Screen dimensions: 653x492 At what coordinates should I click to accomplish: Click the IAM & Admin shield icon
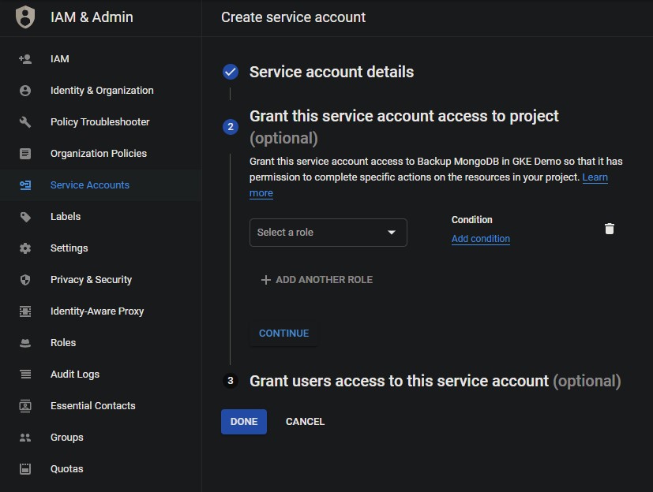(25, 17)
